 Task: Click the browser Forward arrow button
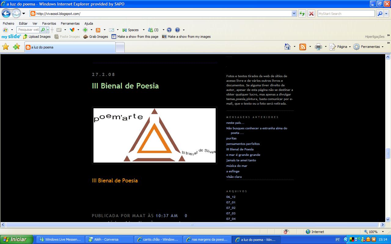pos(16,13)
